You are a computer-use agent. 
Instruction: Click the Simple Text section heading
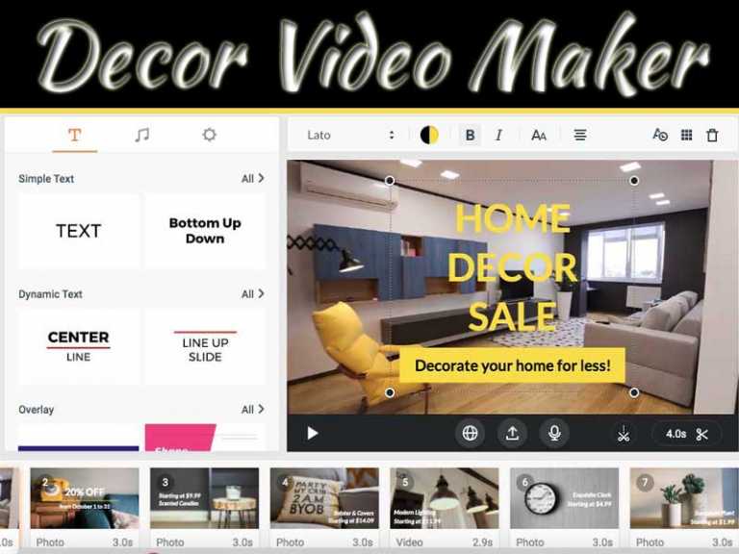[46, 179]
